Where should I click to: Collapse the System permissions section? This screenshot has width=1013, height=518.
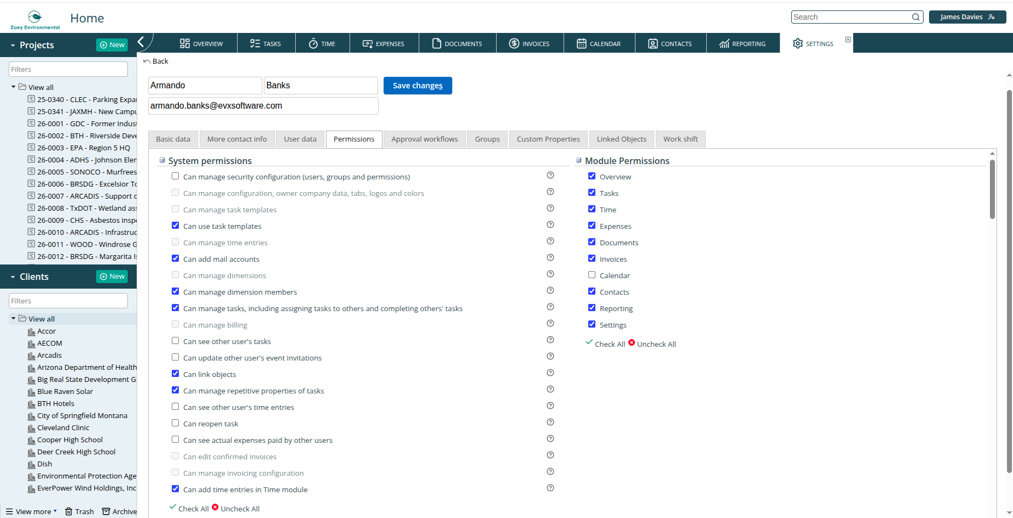click(162, 160)
